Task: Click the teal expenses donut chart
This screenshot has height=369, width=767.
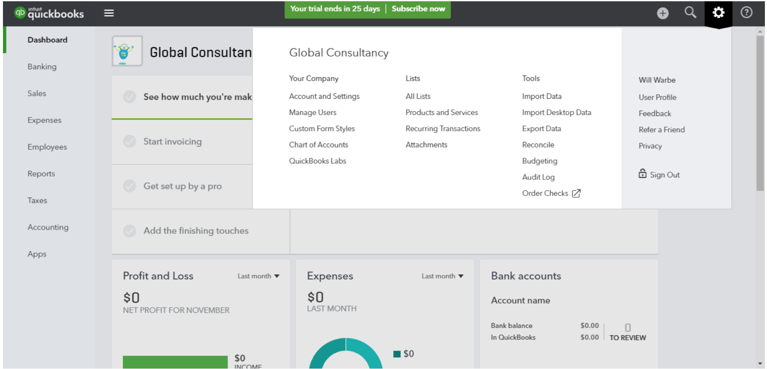Action: [345, 354]
